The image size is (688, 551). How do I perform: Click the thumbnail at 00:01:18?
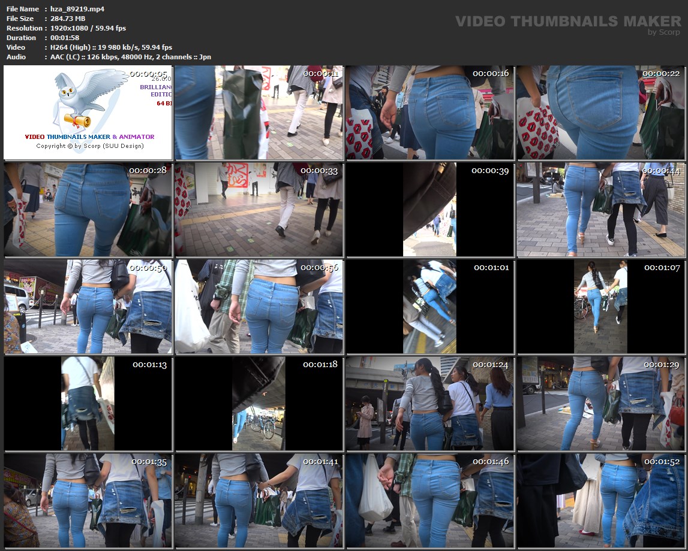[x=259, y=404]
